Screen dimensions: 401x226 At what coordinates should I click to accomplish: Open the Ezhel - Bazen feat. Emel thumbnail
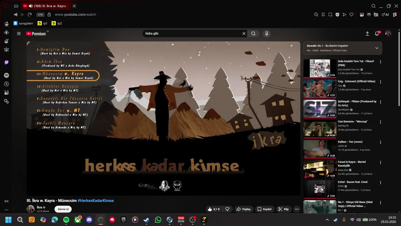click(x=320, y=189)
